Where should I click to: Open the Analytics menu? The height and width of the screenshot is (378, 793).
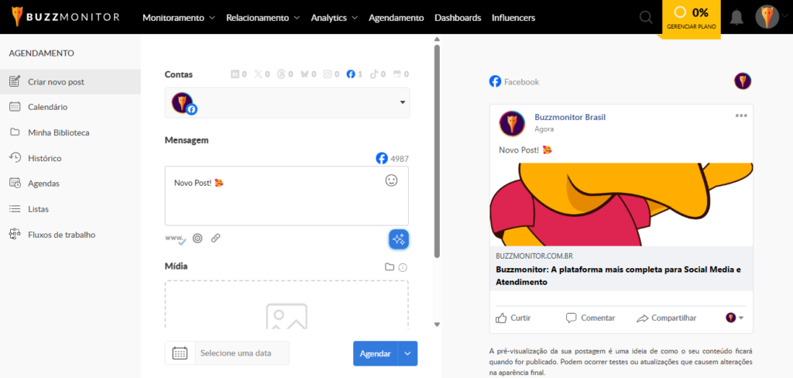(335, 18)
